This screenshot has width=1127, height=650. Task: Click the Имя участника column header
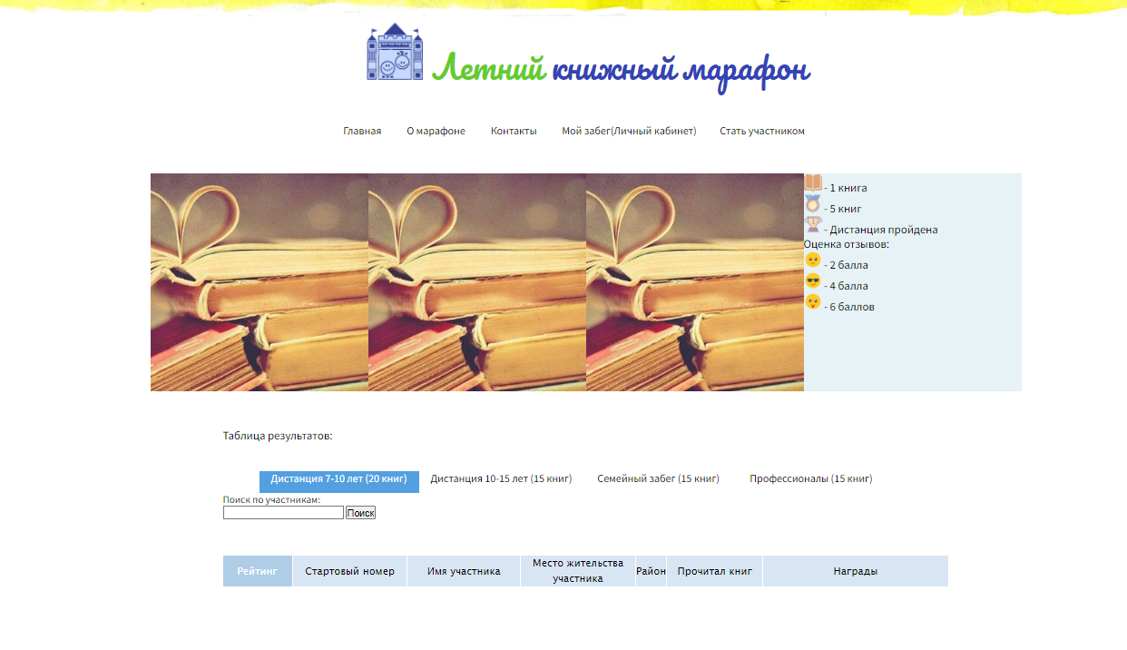click(x=464, y=571)
